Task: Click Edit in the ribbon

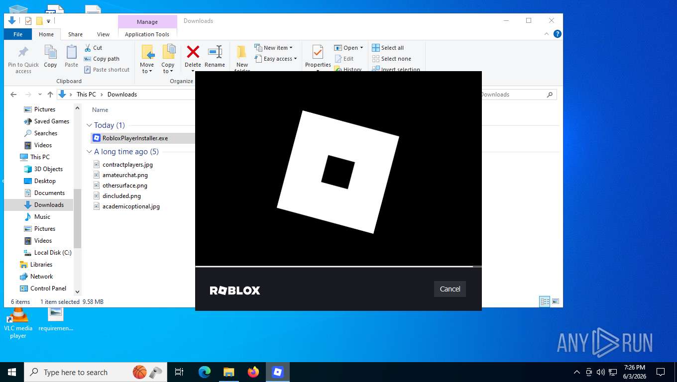Action: point(343,59)
